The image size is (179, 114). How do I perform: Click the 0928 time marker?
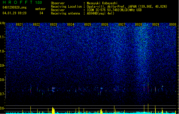pyautogui.click(x=139, y=25)
